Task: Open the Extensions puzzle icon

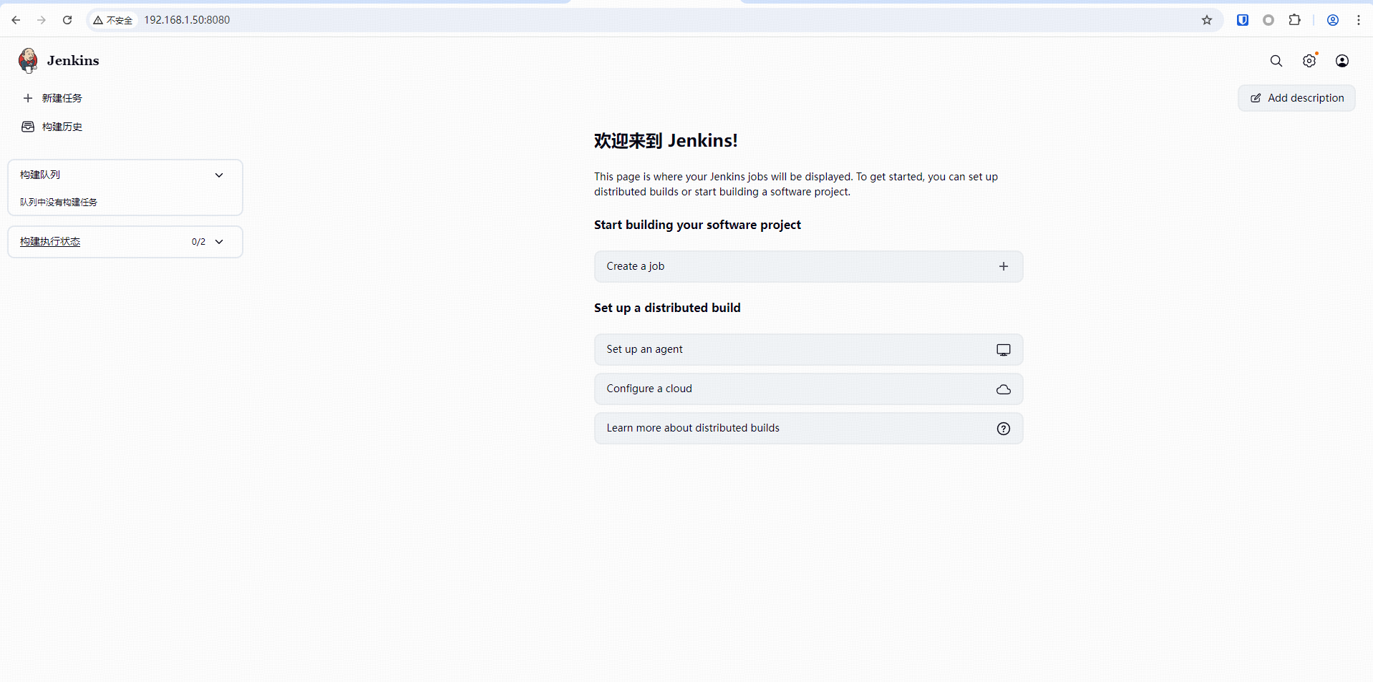Action: pyautogui.click(x=1294, y=20)
